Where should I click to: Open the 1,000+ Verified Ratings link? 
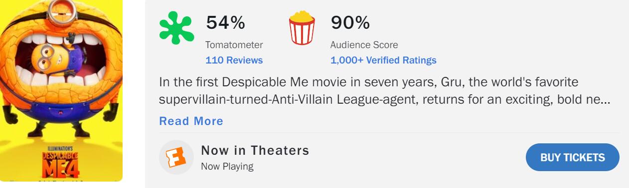pos(383,61)
